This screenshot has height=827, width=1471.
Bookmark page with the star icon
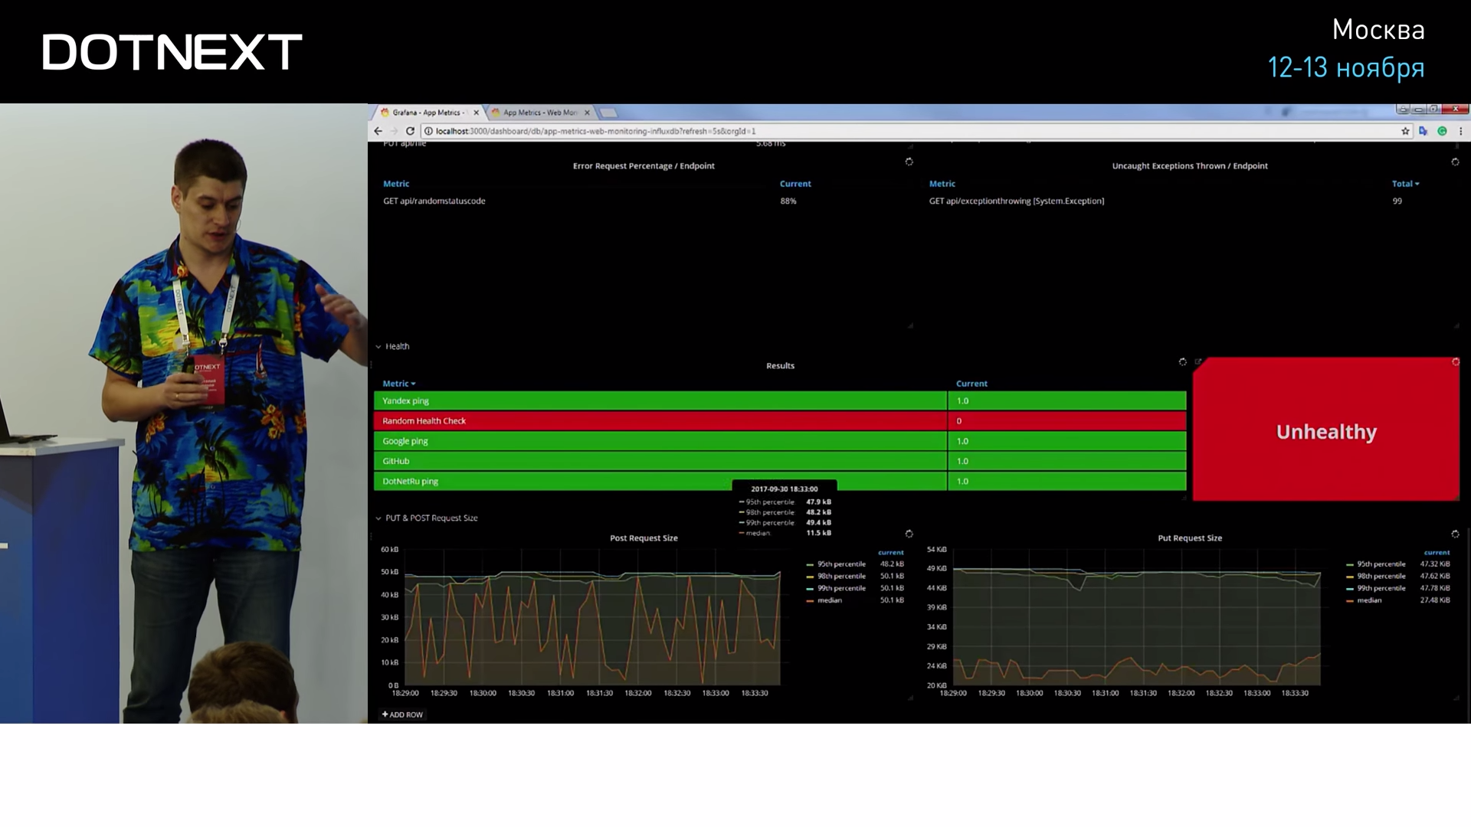[1405, 131]
